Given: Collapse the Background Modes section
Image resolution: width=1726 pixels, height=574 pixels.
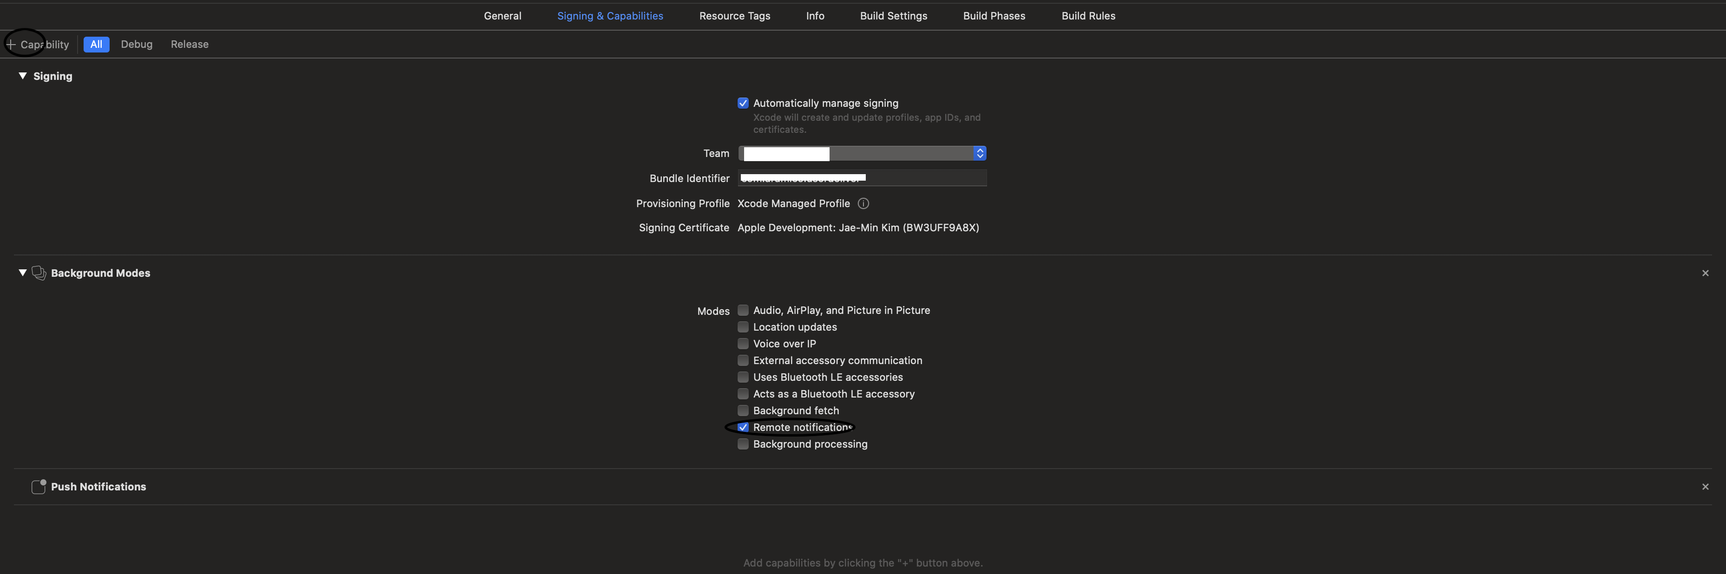Looking at the screenshot, I should 23,273.
